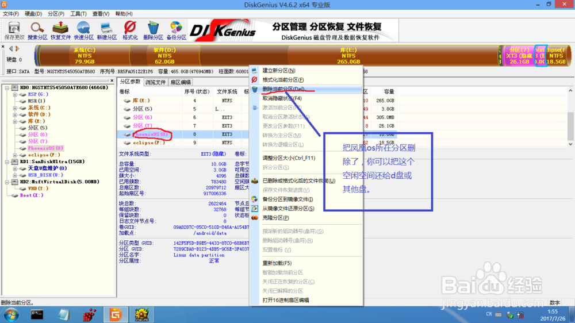Screen dimensions: 575x323
Task: Click the partition list scrollbar down arrow
Action: [570, 144]
